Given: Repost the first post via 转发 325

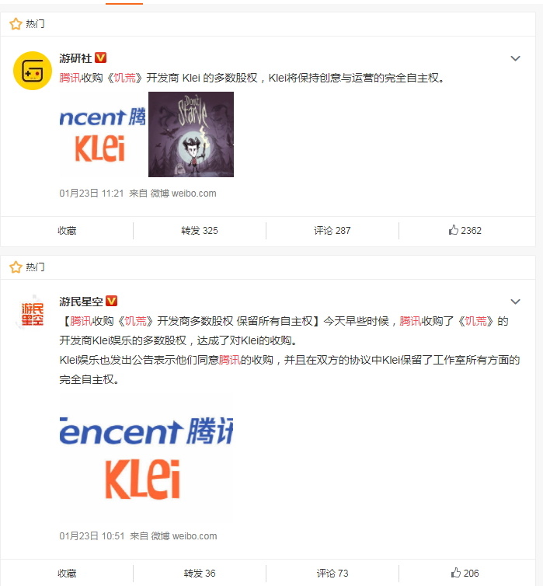Looking at the screenshot, I should click(200, 231).
